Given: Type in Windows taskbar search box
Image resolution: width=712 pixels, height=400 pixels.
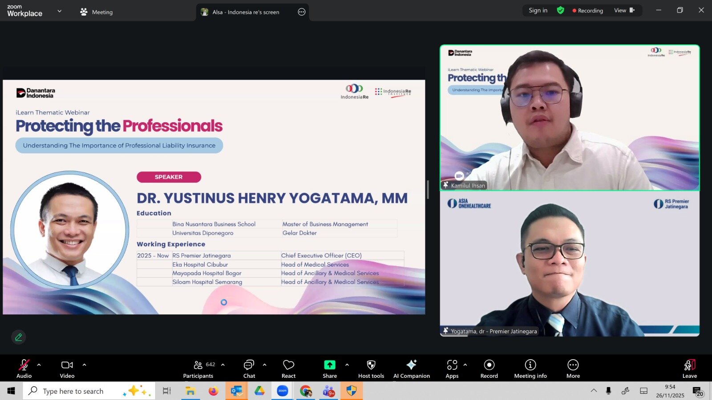Looking at the screenshot, I should (80, 391).
